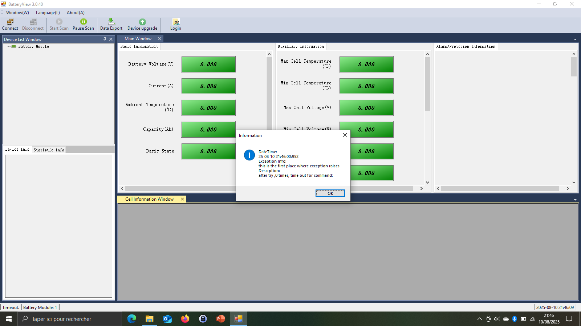Launch Device upgrade from the toolbar
This screenshot has width=581, height=326.
(x=142, y=24)
